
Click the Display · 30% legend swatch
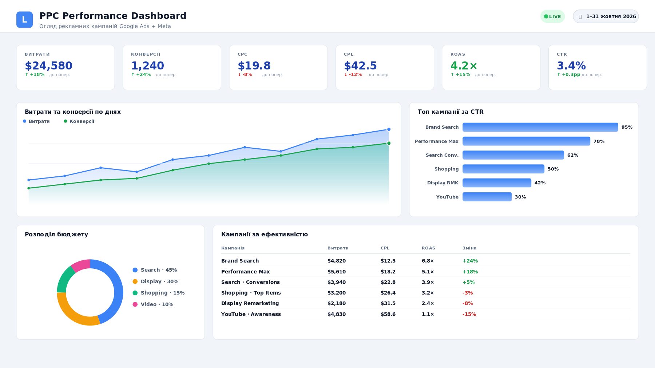135,281
